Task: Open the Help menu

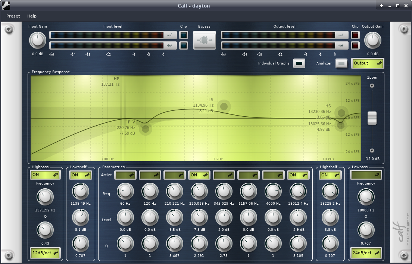Action: [32, 16]
